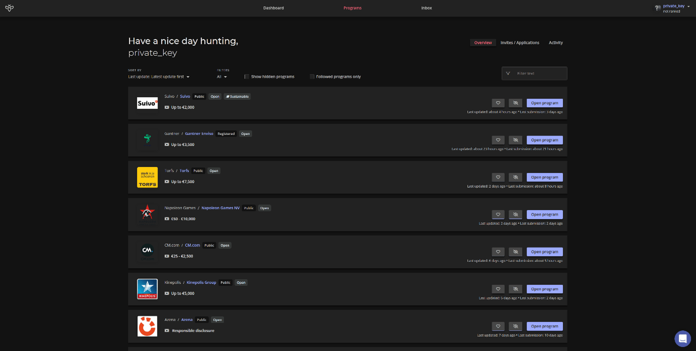Screen dimensions: 696x351
Task: Follow the Suivo program heart icon
Action: pos(498,103)
